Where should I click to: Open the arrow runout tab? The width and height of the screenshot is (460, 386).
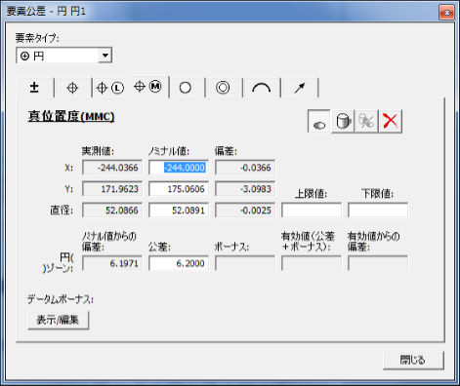pos(299,88)
